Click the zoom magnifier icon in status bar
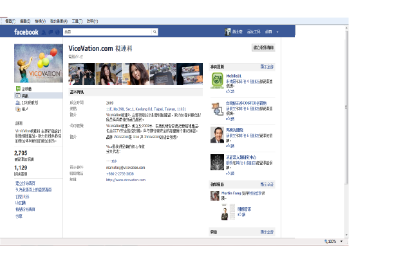 (326, 242)
